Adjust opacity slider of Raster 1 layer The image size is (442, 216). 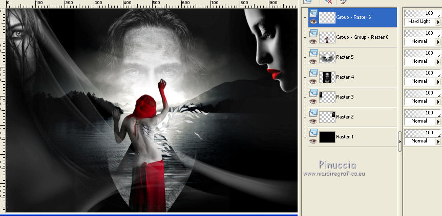coord(422,133)
